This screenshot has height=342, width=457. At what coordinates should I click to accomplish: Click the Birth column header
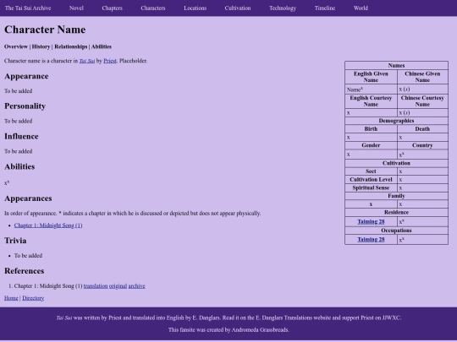tap(371, 129)
